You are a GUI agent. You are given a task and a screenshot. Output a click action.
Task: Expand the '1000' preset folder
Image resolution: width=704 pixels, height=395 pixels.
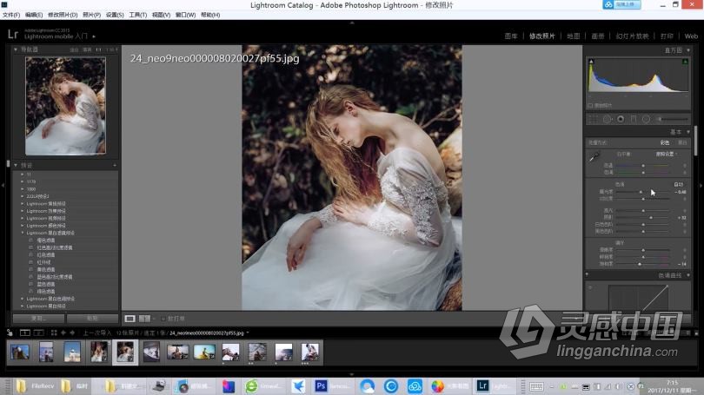(23, 188)
